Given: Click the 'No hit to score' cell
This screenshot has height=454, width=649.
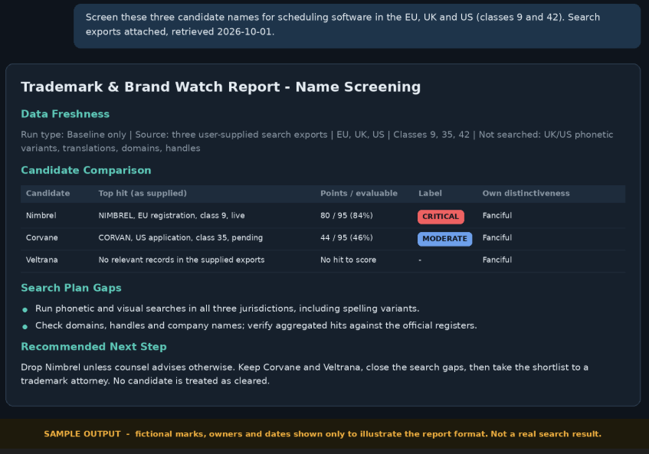Looking at the screenshot, I should pos(348,260).
